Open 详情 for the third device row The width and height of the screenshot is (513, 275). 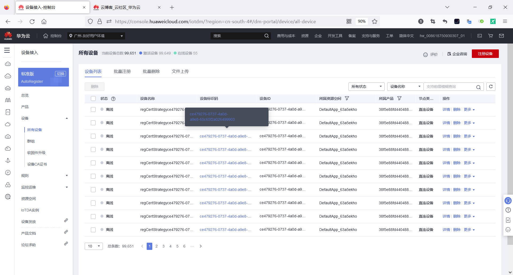coord(446,136)
